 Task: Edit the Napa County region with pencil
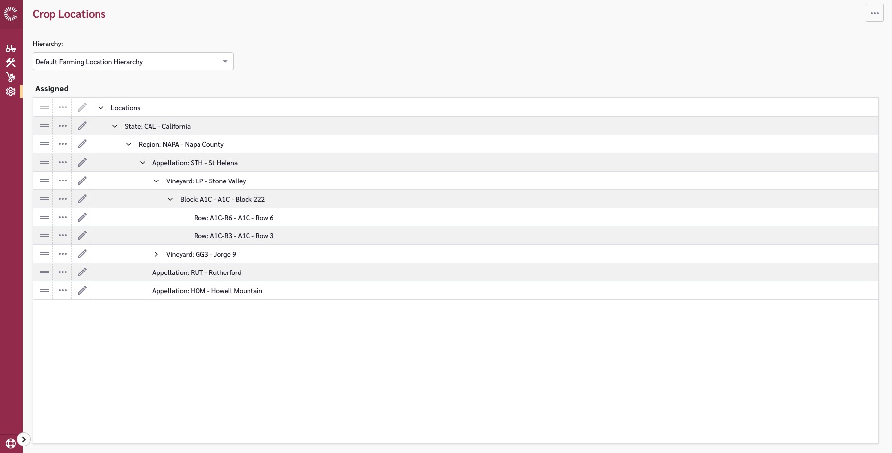coord(82,144)
